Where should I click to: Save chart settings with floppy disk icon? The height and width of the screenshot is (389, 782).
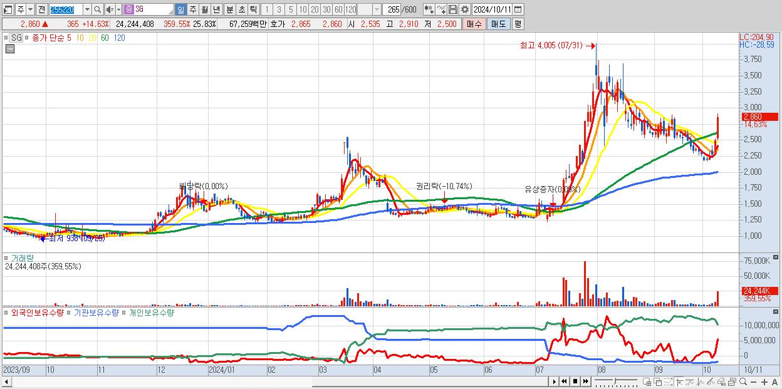pyautogui.click(x=452, y=9)
